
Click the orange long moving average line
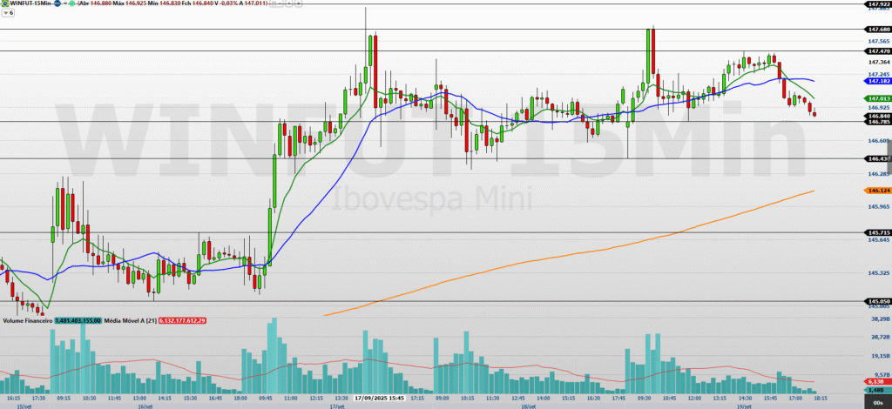tap(569, 255)
